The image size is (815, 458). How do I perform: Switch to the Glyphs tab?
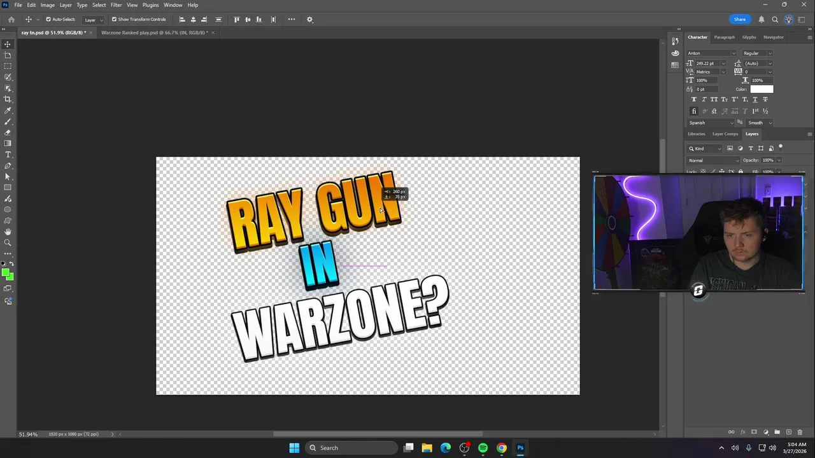749,37
